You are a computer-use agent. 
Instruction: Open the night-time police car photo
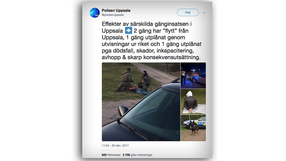coord(193,76)
